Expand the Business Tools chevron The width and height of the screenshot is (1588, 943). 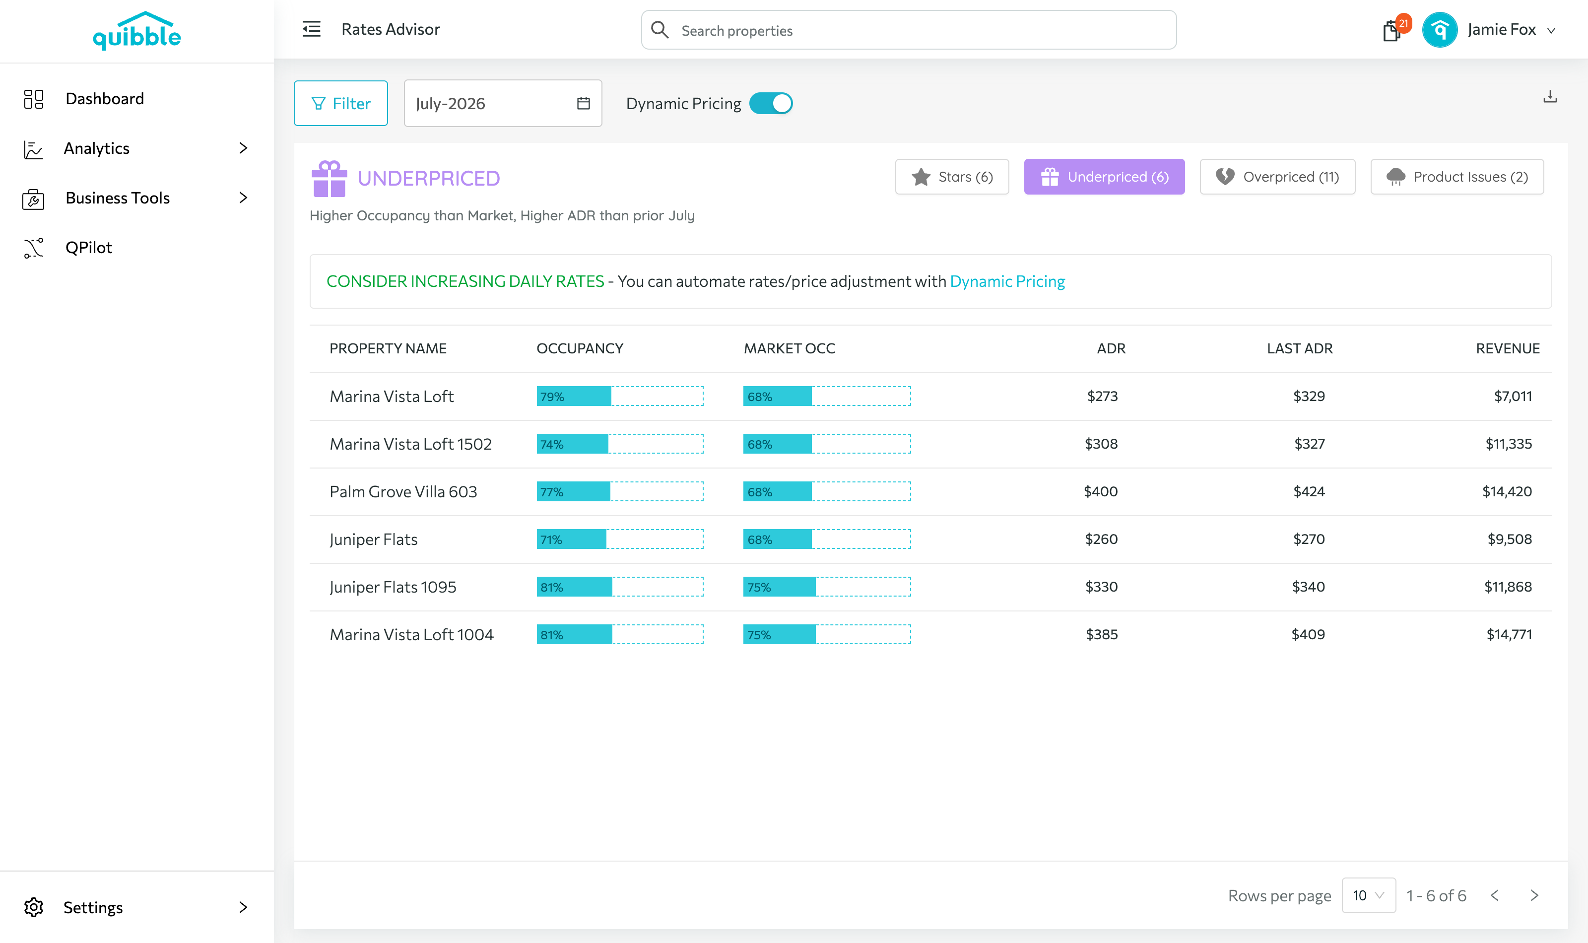[243, 198]
